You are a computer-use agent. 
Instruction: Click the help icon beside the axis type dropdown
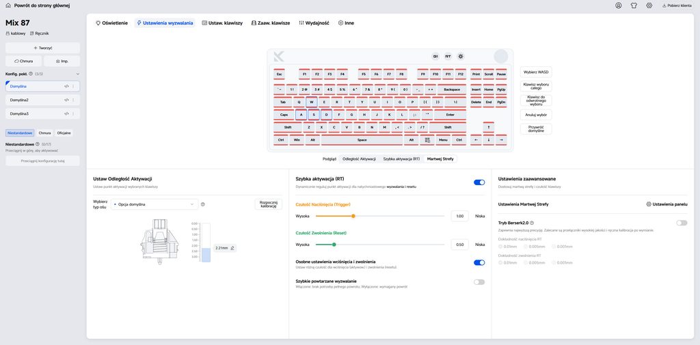(x=203, y=204)
